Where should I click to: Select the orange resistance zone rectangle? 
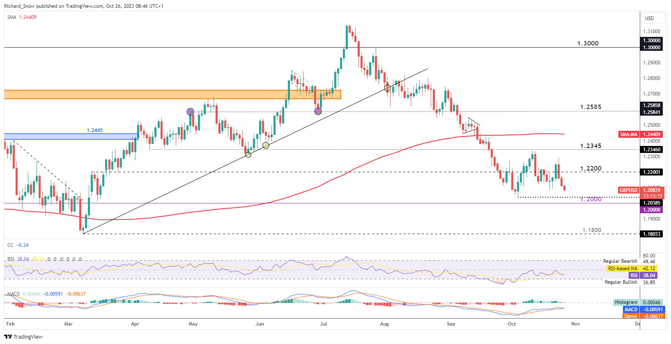[172, 94]
